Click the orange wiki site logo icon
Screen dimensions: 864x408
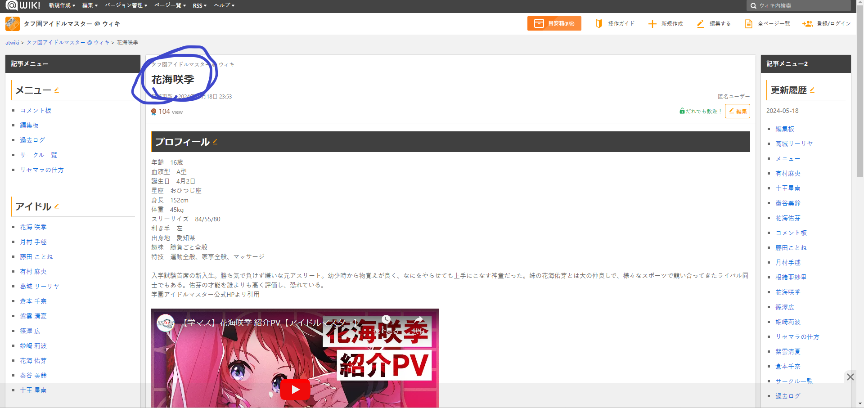(13, 24)
